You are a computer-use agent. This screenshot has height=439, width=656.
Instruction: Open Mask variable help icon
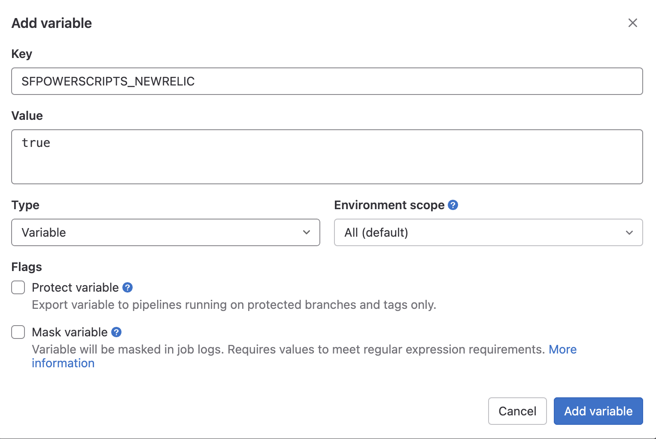(116, 332)
